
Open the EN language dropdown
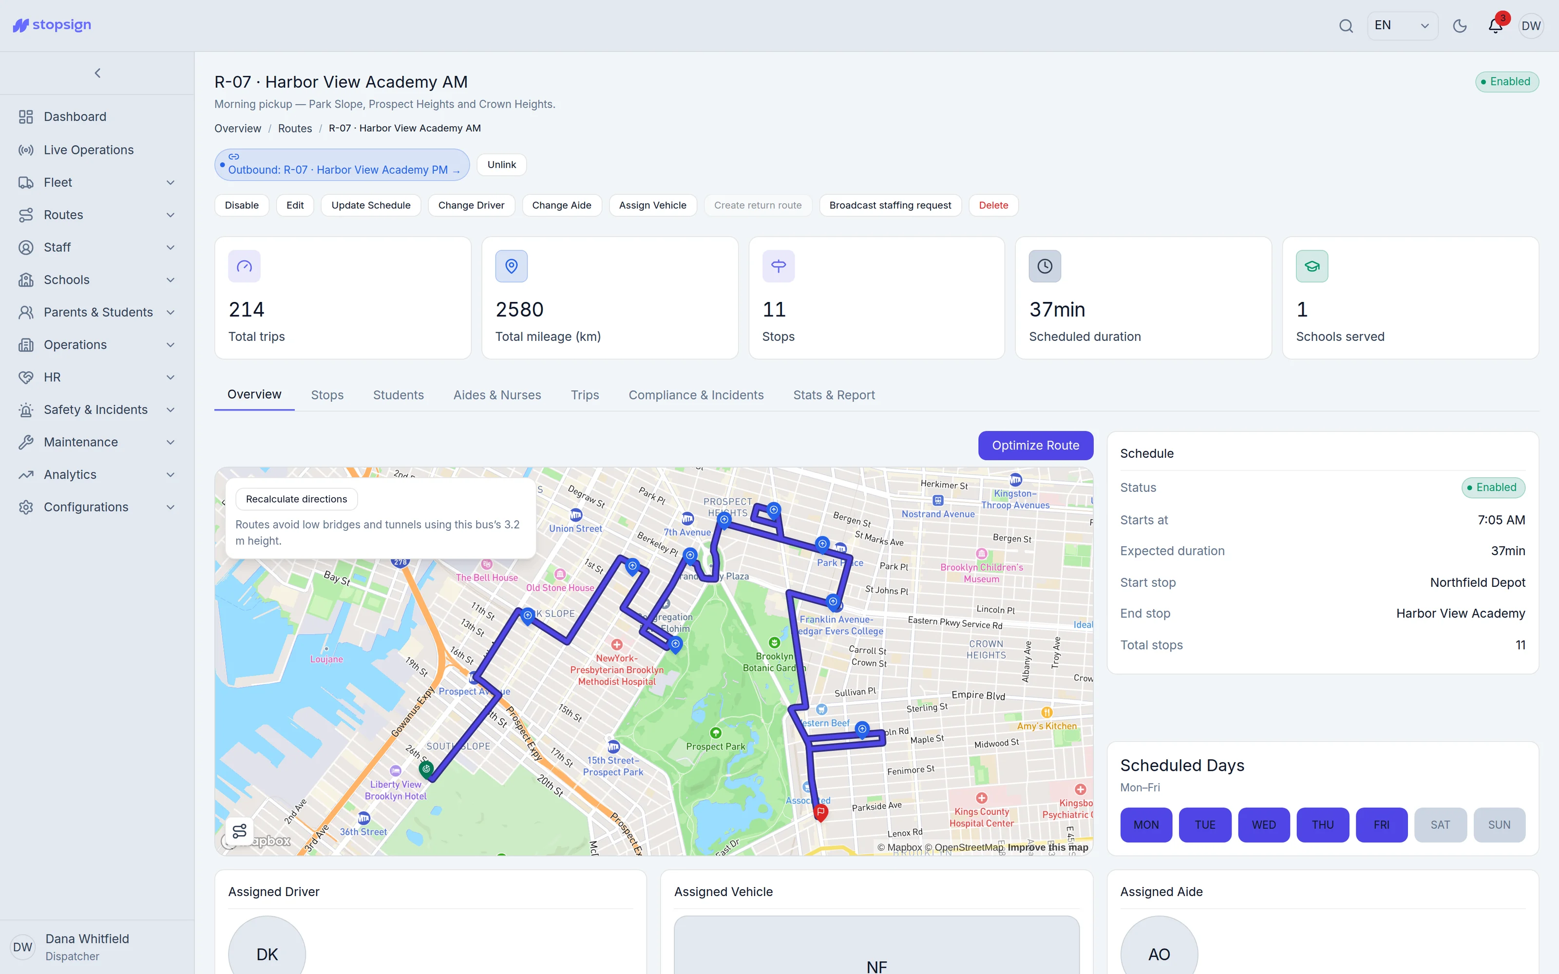[x=1403, y=26]
